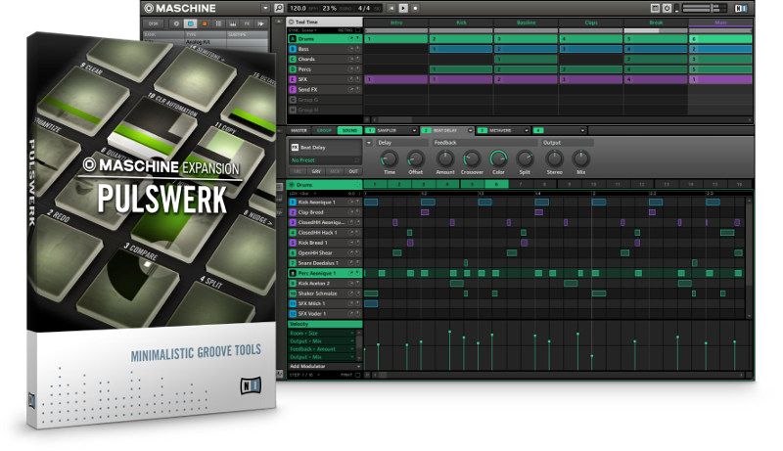
Task: Select the orange Sounds browser icon
Action: tap(205, 23)
